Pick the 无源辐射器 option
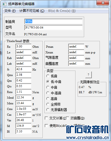 [x=48, y=110]
